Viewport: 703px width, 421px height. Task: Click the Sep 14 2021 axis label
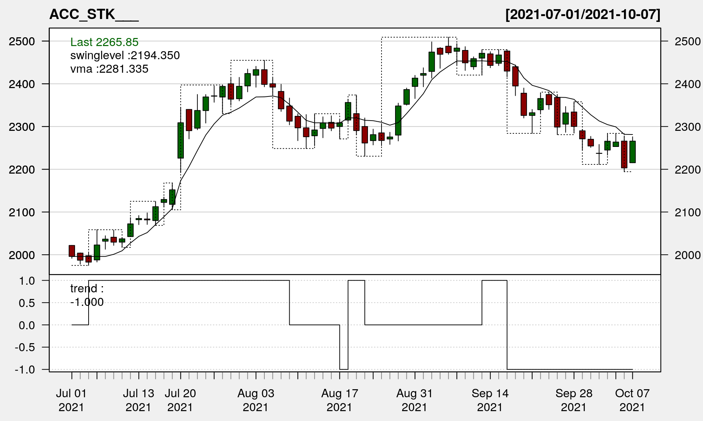490,400
